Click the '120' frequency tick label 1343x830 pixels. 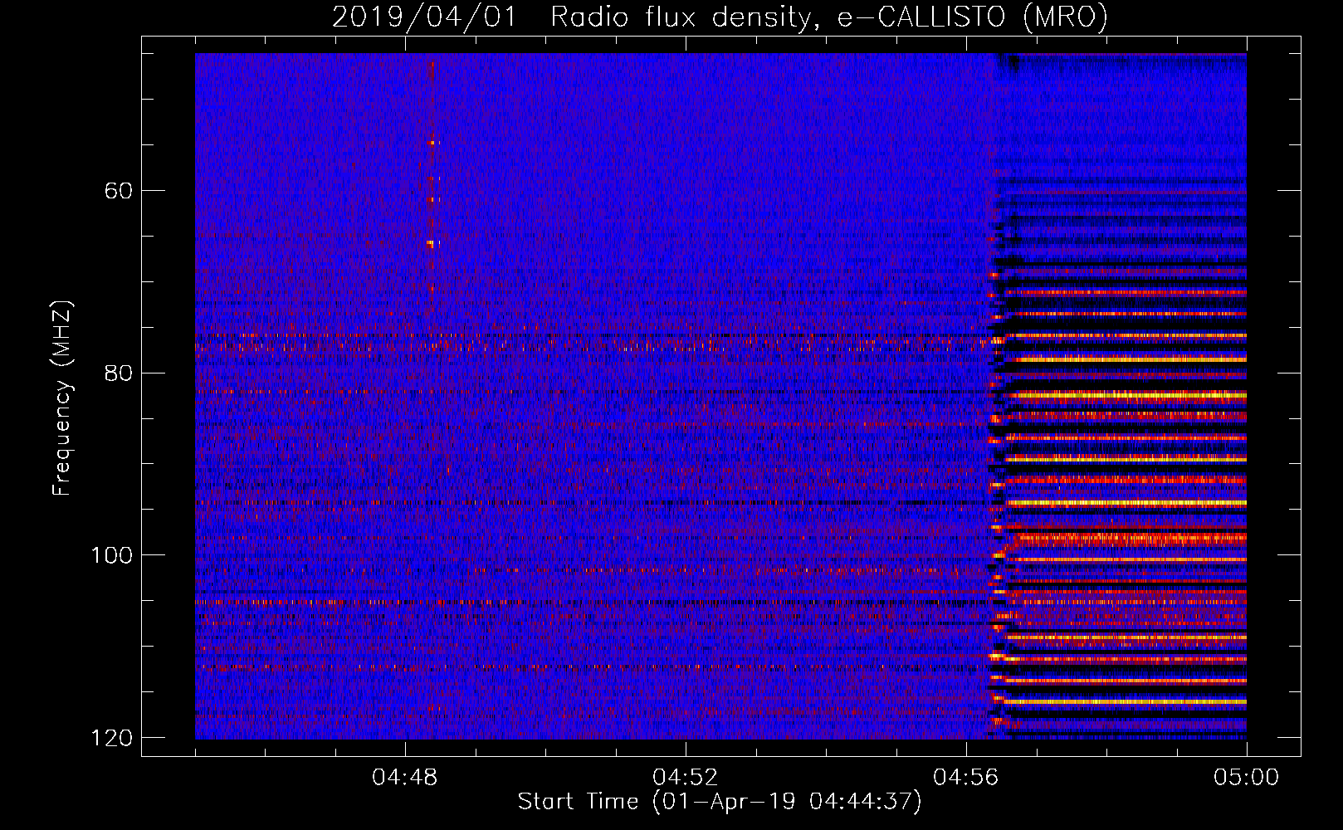[112, 738]
